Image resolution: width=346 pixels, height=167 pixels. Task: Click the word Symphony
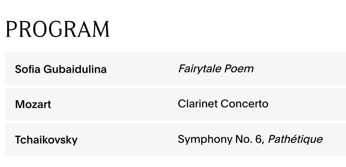click(205, 140)
